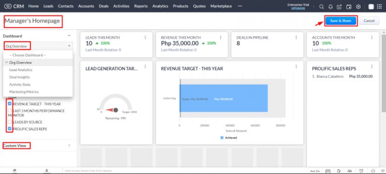Click the blue Achieved bar in chart

tap(224, 99)
